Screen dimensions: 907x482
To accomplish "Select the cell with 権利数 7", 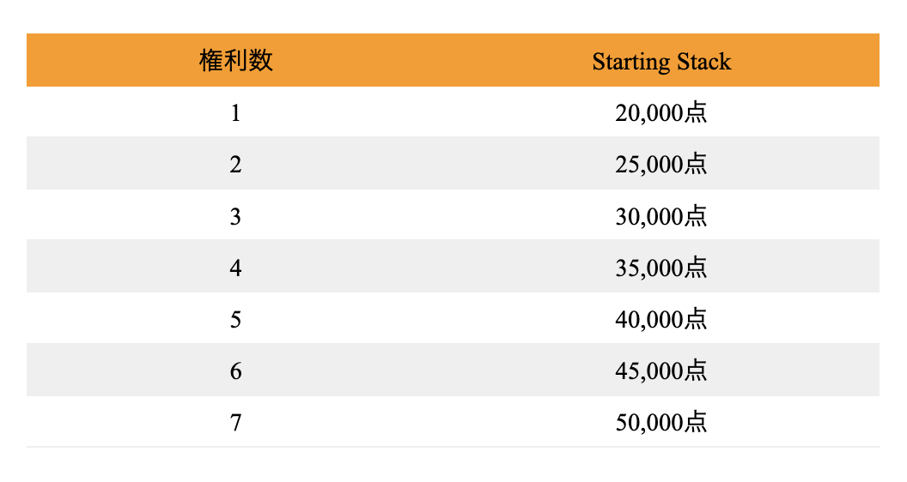I will pos(235,423).
